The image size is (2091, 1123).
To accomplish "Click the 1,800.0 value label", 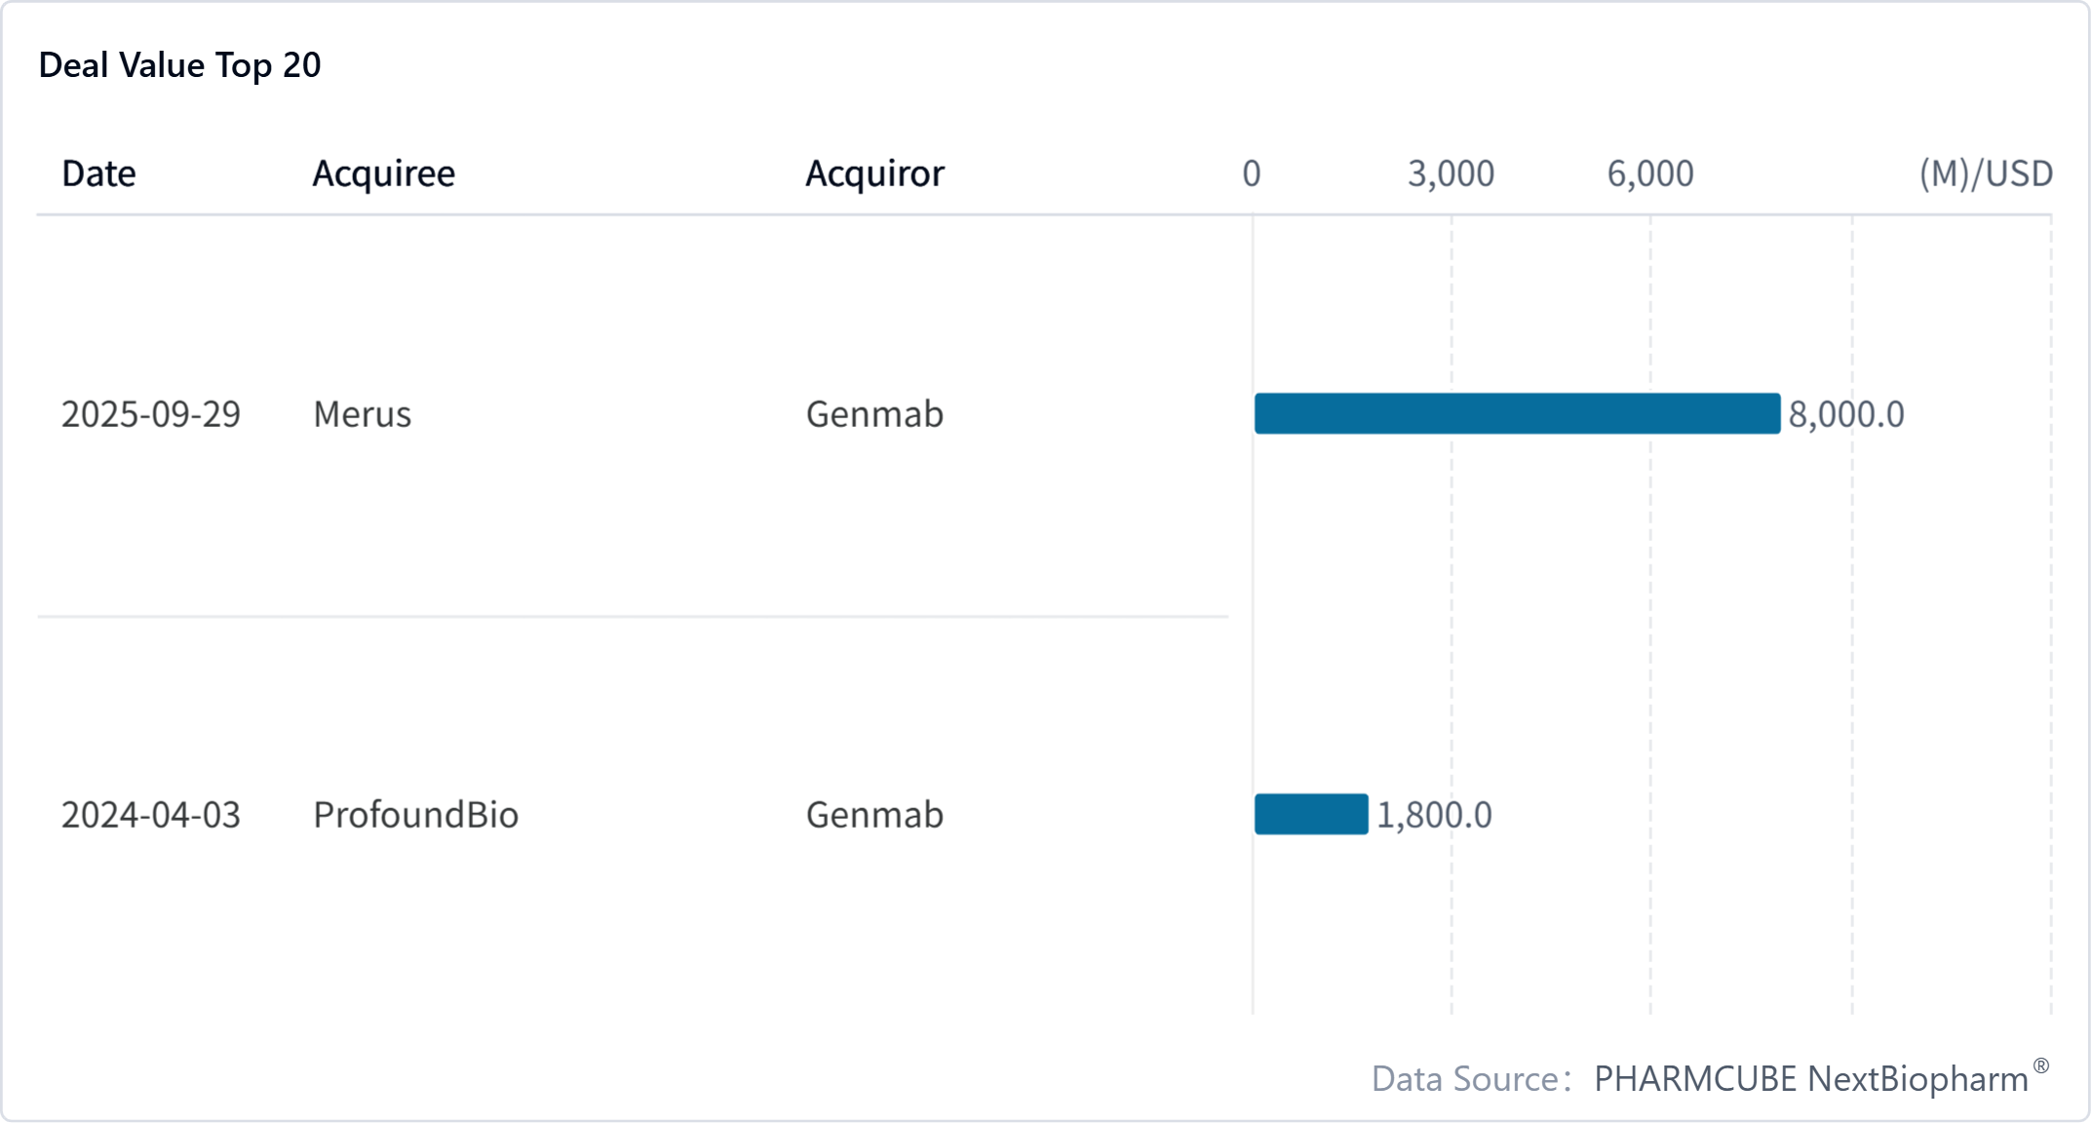I will pyautogui.click(x=1434, y=815).
